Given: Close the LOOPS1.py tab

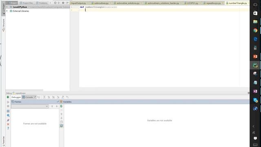Looking at the screenshot, I should tap(200, 3).
